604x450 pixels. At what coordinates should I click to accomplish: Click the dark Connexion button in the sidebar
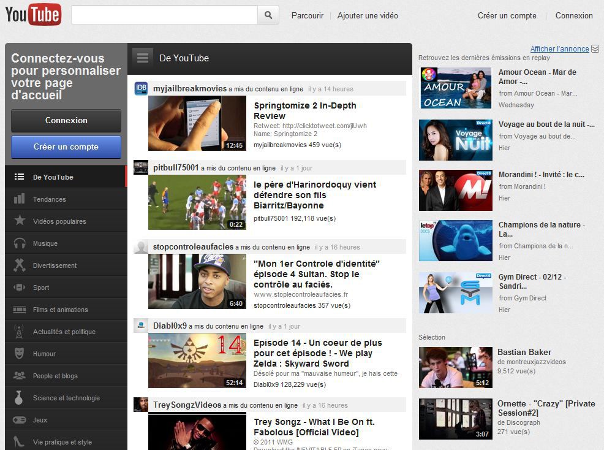click(66, 120)
